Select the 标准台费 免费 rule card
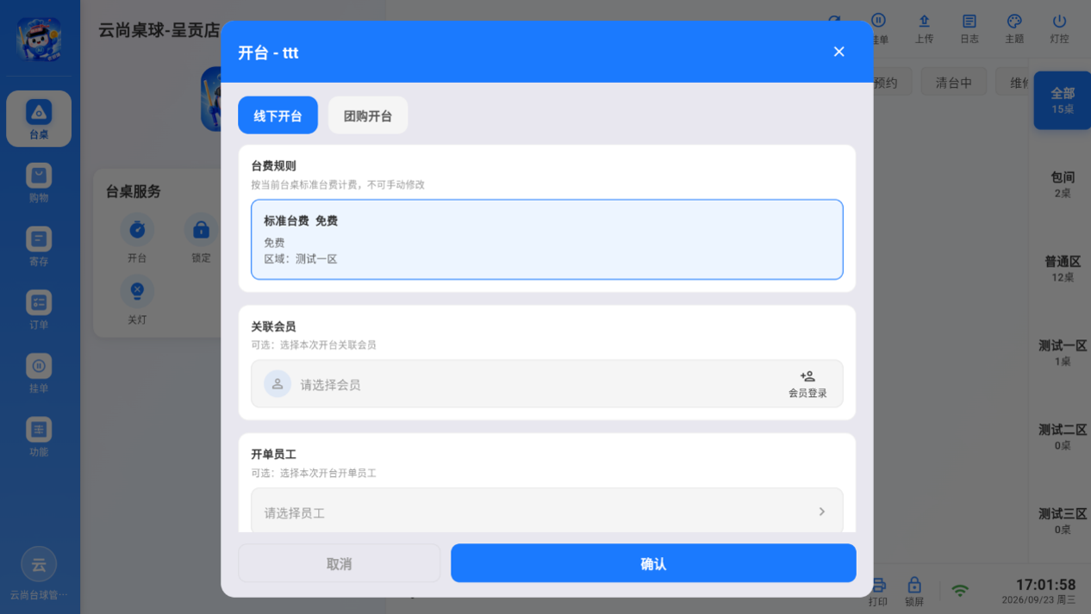This screenshot has width=1091, height=614. pyautogui.click(x=547, y=239)
